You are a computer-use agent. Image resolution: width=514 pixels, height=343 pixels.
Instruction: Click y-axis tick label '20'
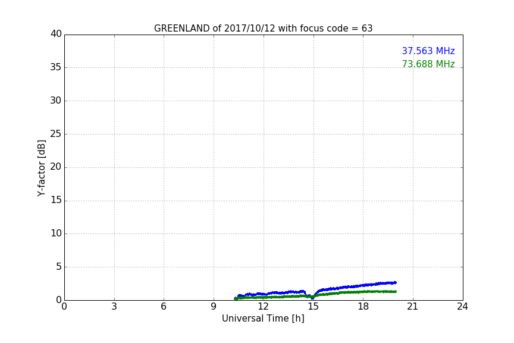point(56,167)
